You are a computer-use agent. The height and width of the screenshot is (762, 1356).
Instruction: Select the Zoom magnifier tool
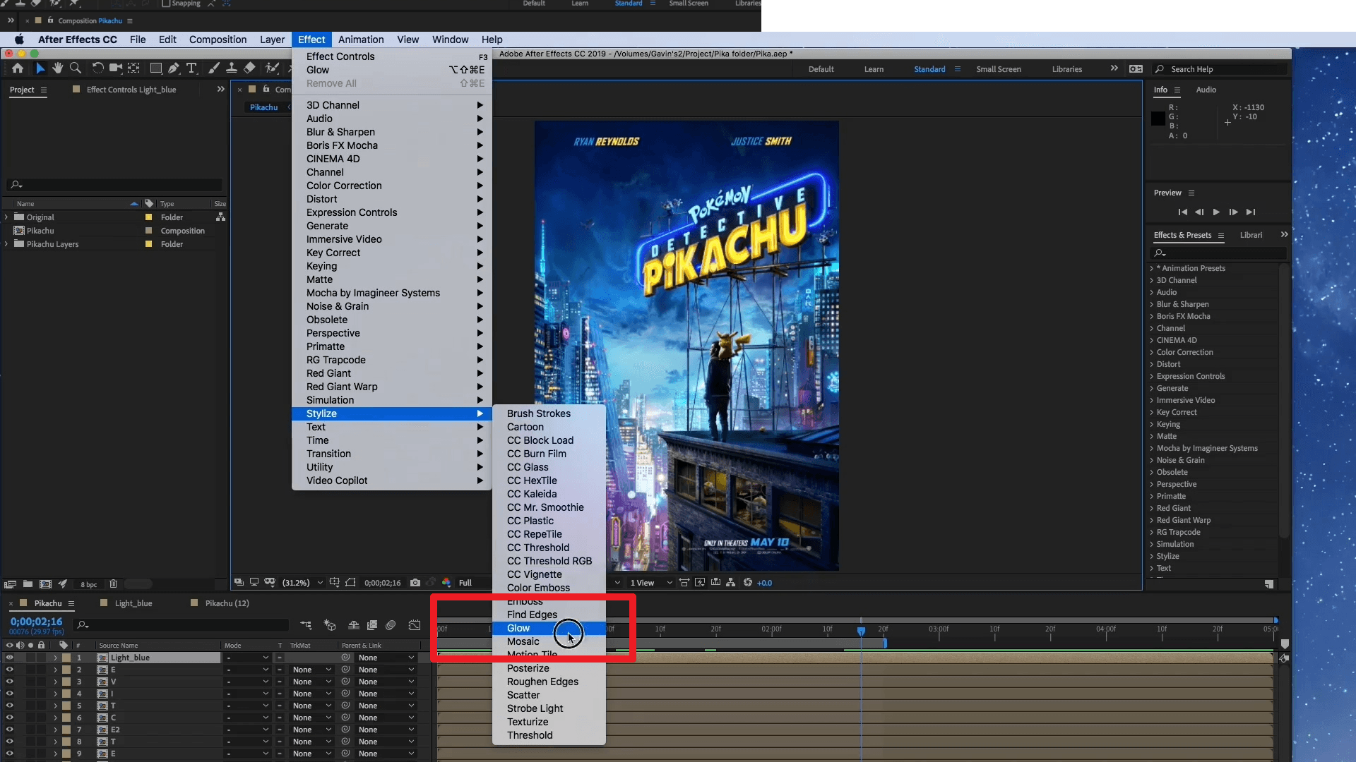click(75, 68)
